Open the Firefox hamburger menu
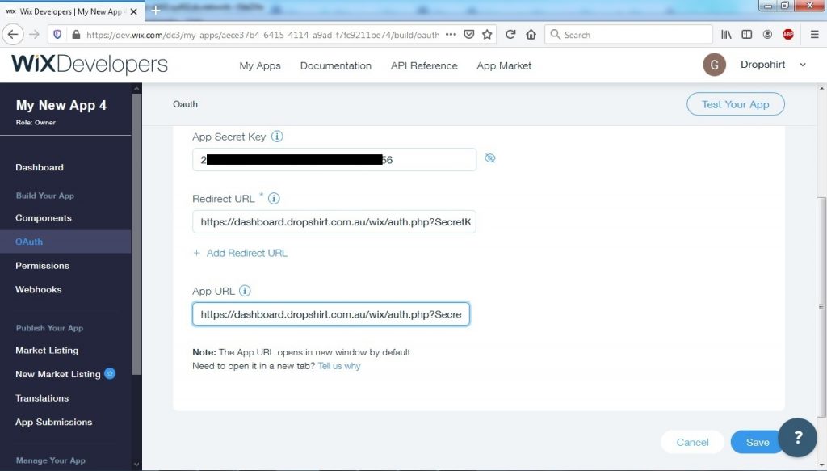 coord(815,34)
